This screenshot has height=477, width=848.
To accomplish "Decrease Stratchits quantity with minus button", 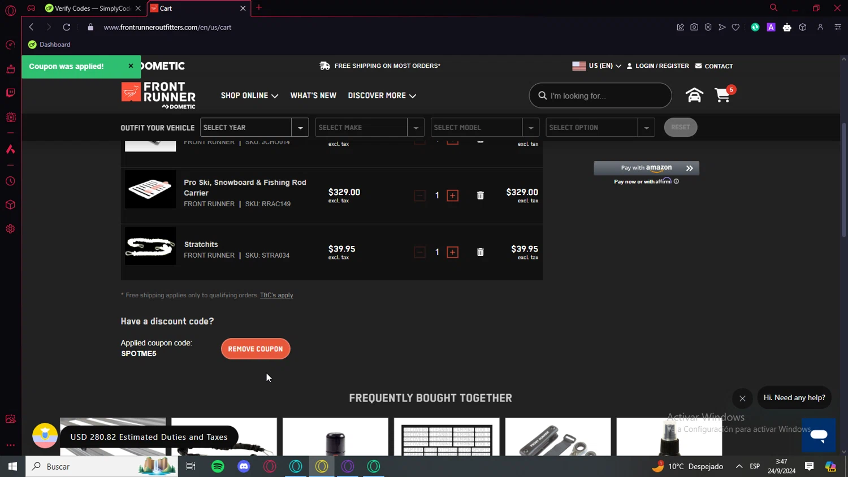I will [419, 252].
